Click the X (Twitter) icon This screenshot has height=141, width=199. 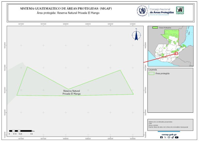[x=165, y=137]
